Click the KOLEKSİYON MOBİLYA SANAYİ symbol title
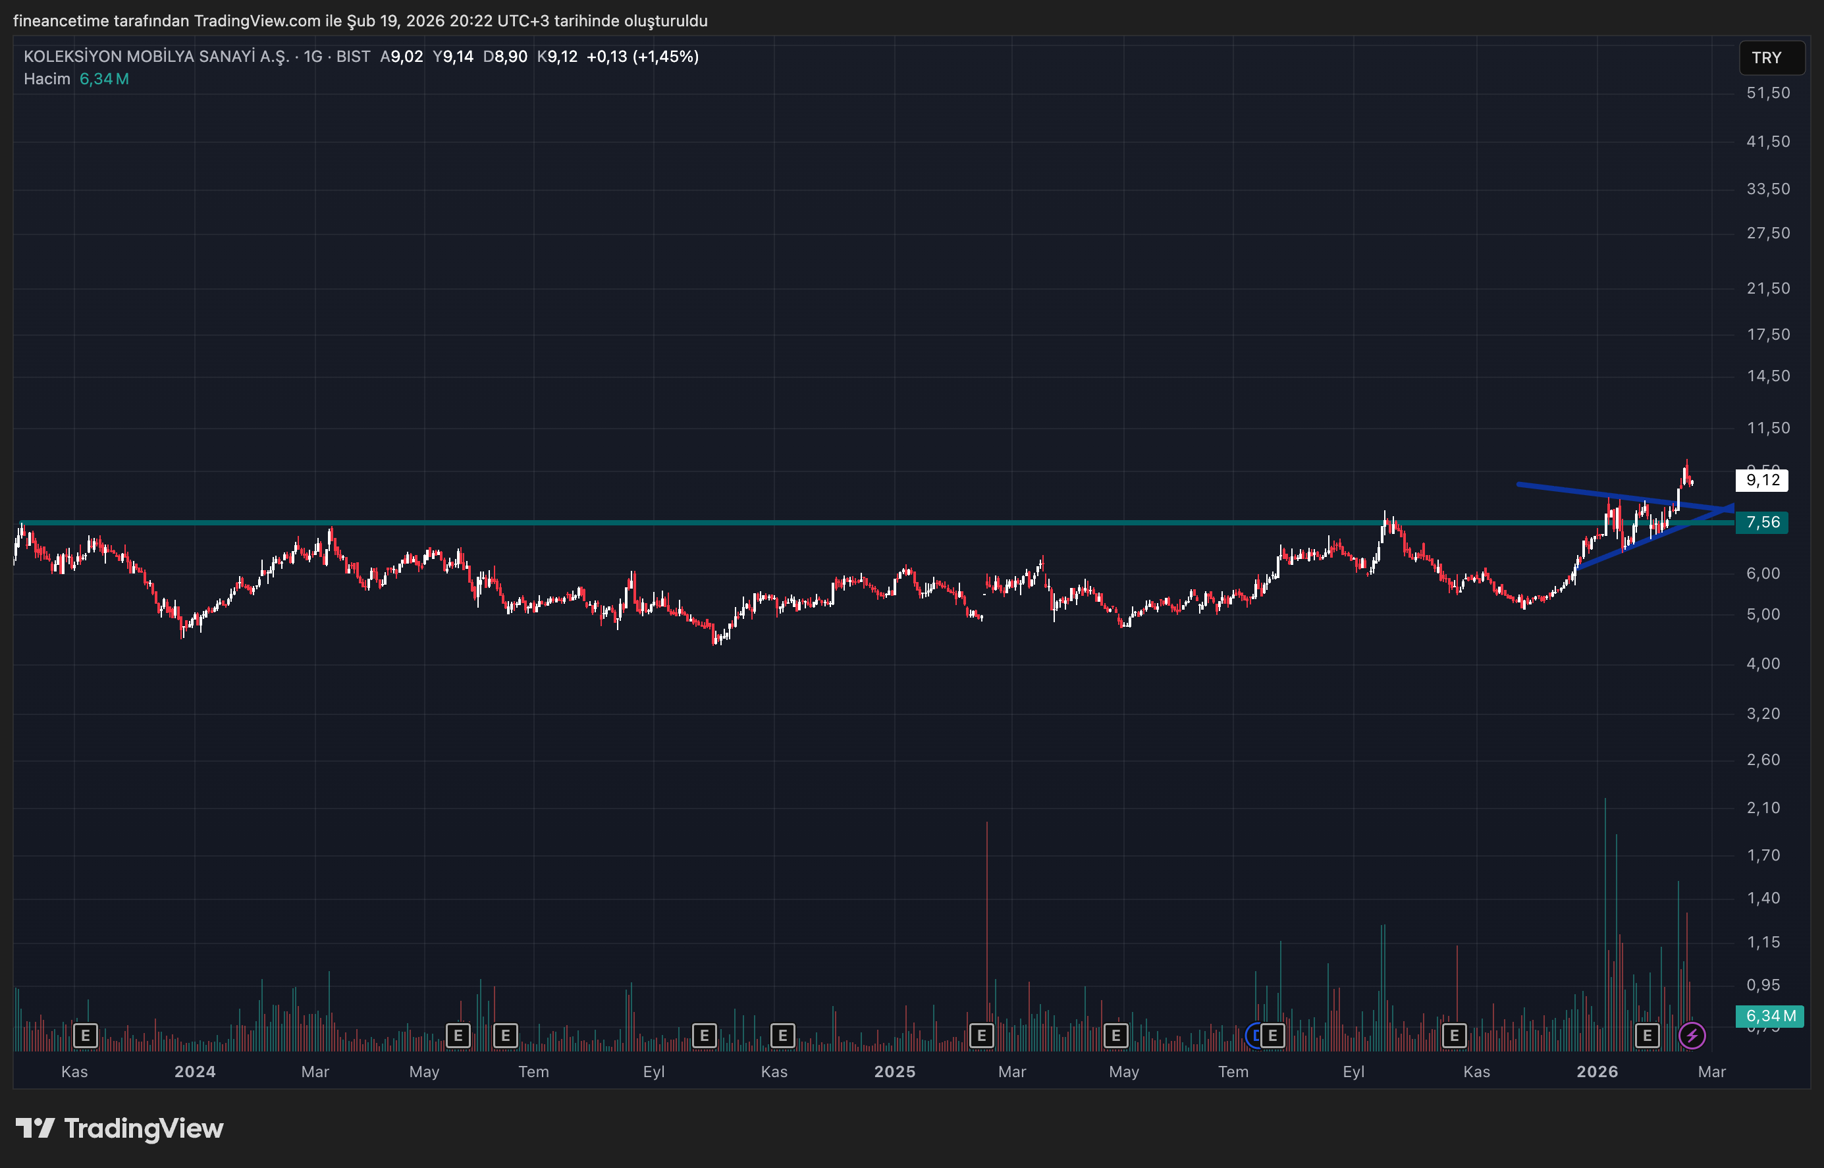Image resolution: width=1824 pixels, height=1168 pixels. click(x=155, y=56)
